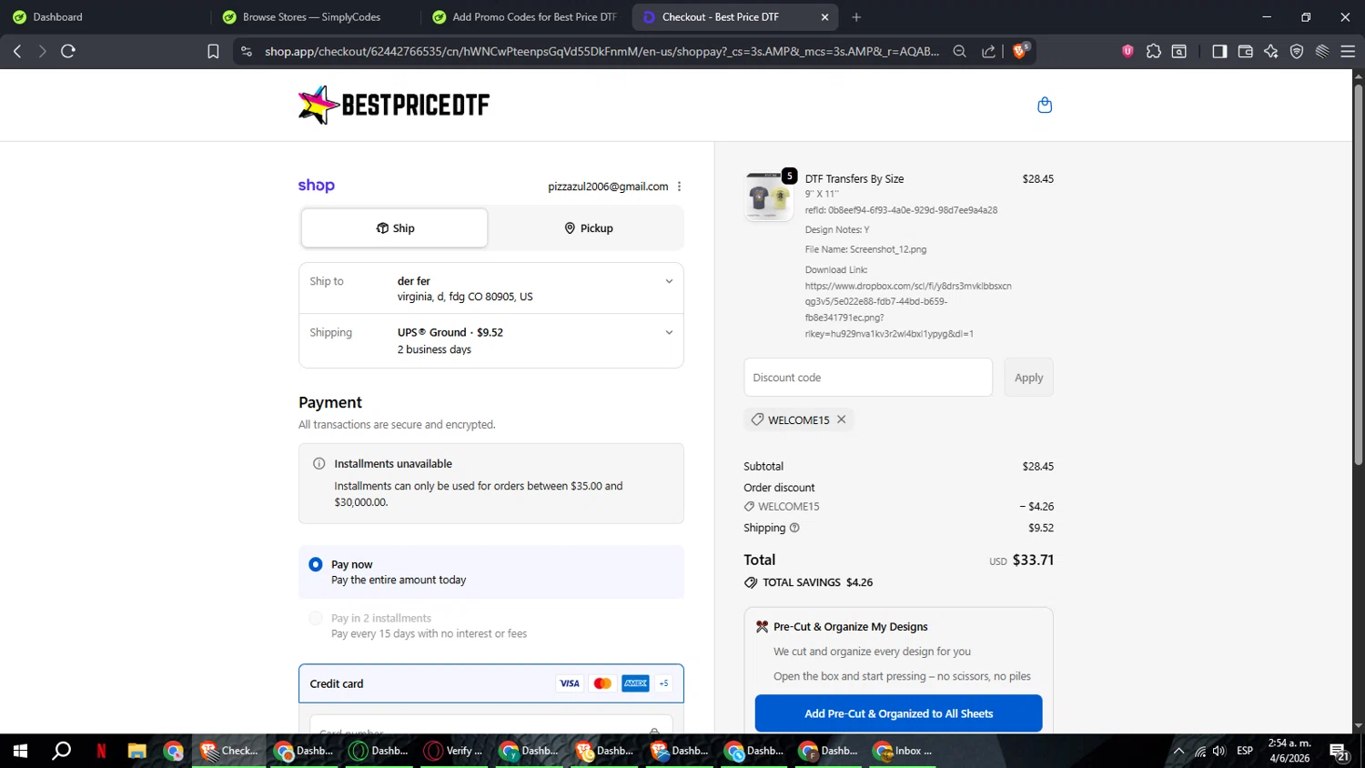This screenshot has height=768, width=1365.
Task: Open the Brave VPN shield icon
Action: pos(1297,51)
